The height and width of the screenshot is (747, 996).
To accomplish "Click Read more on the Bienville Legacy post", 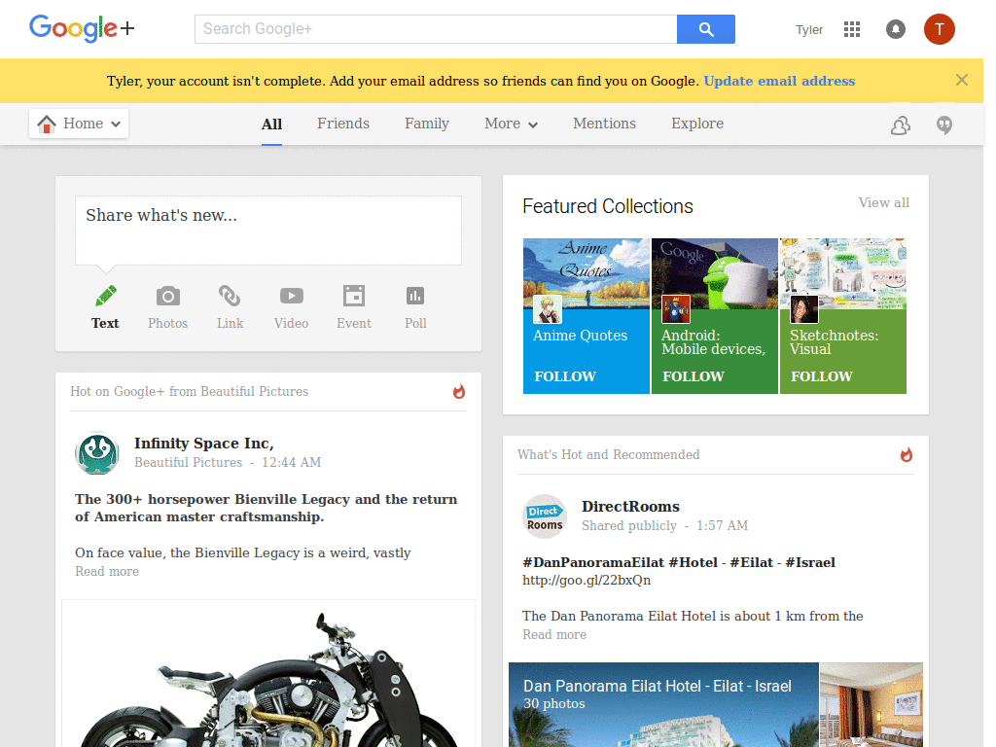I will [x=107, y=571].
